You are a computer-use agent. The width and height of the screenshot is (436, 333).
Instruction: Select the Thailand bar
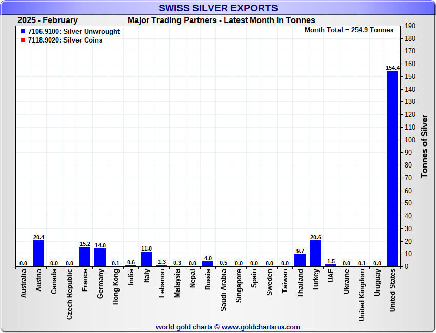tap(300, 260)
